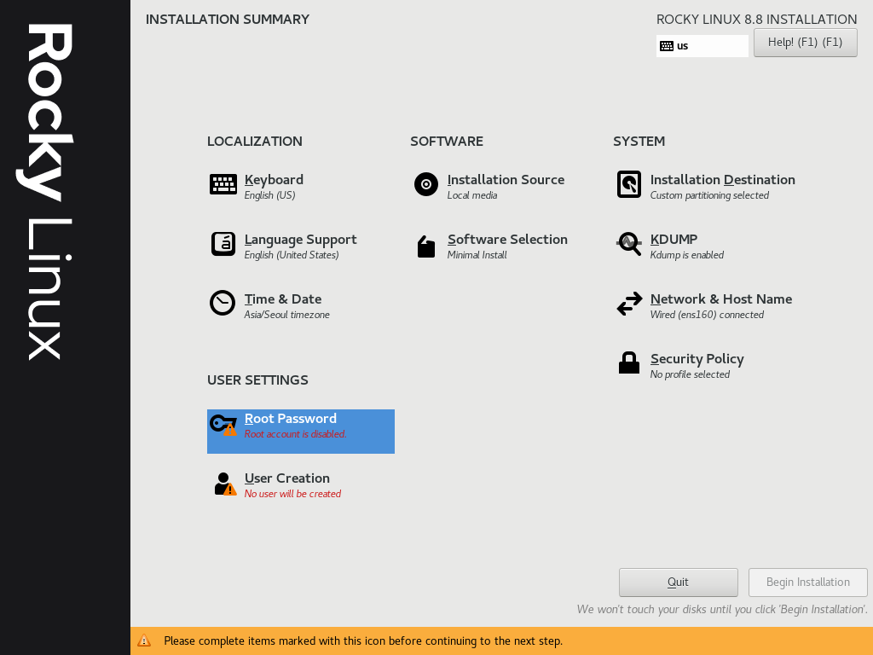Screen dimensions: 873x655
Task: Click the Quit button
Action: (x=678, y=582)
